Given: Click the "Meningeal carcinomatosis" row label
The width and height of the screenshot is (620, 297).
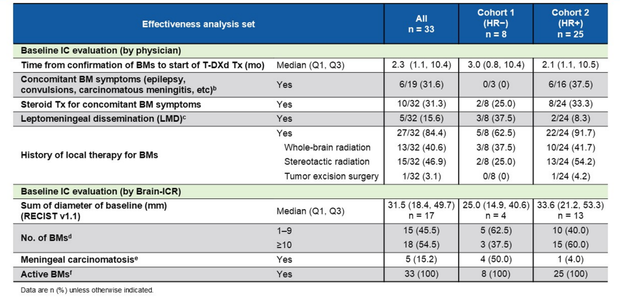Looking at the screenshot, I should [79, 260].
